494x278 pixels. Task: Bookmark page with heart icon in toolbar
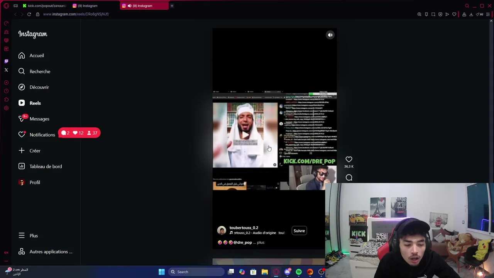(x=454, y=14)
